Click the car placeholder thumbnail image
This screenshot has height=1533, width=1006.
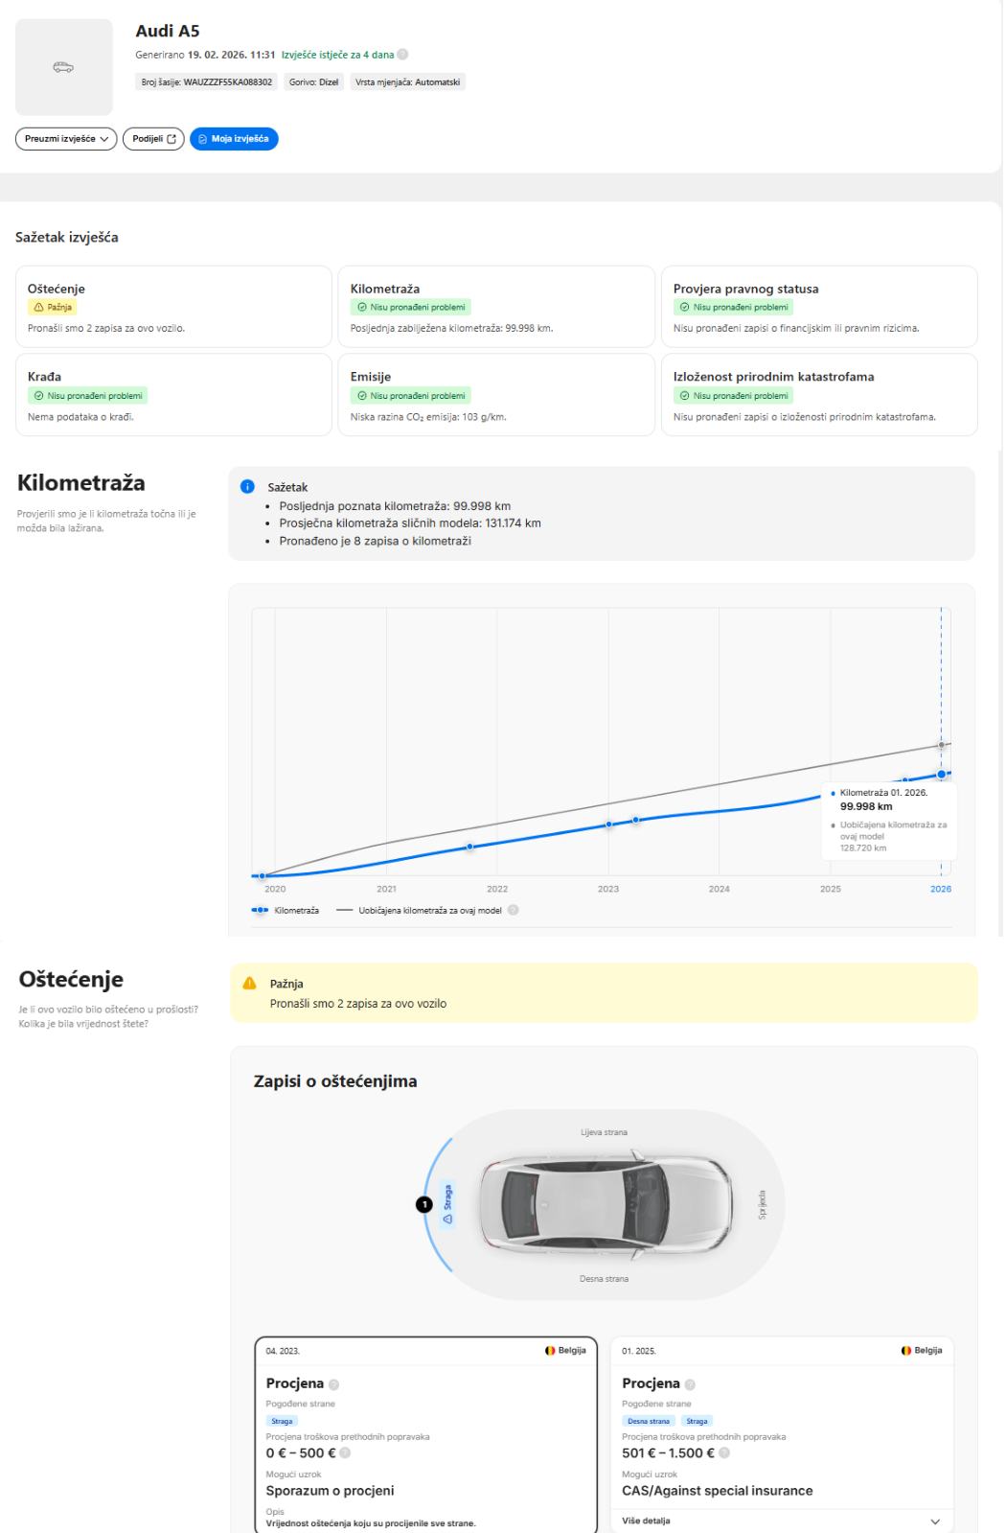coord(64,67)
